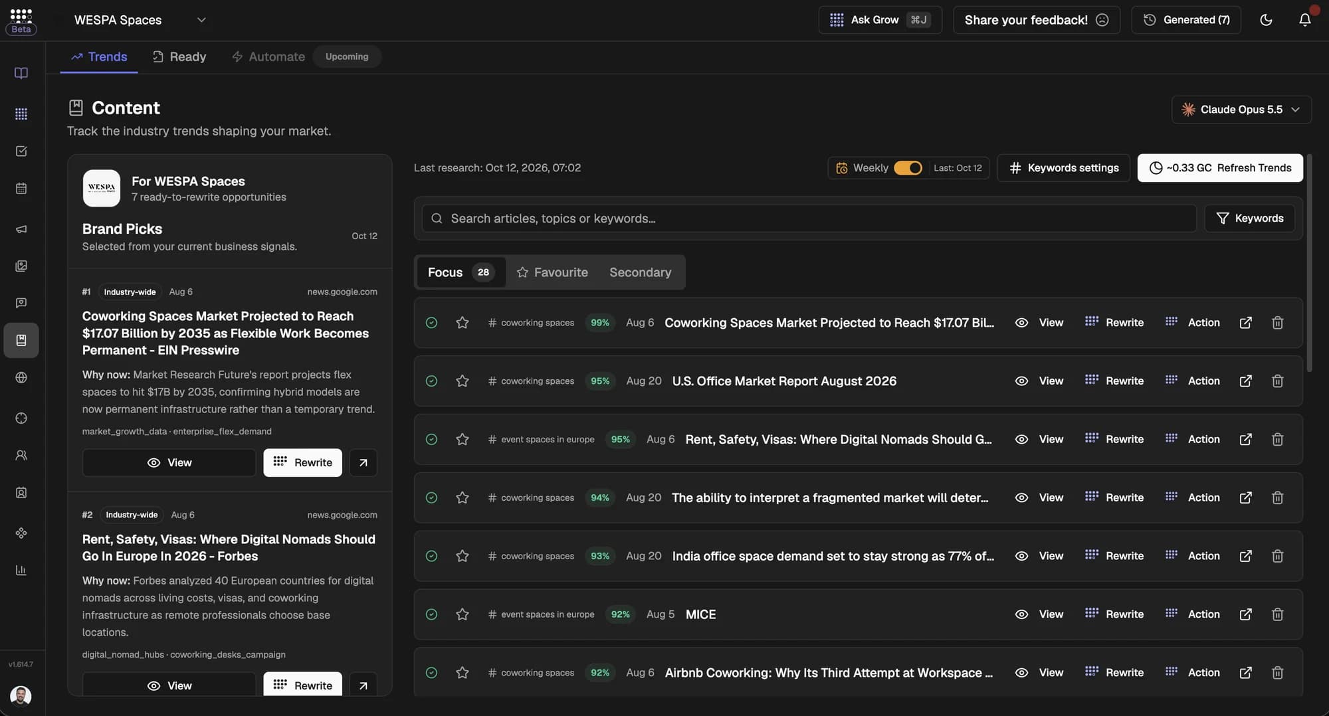Click Refresh Trends button

(1220, 168)
